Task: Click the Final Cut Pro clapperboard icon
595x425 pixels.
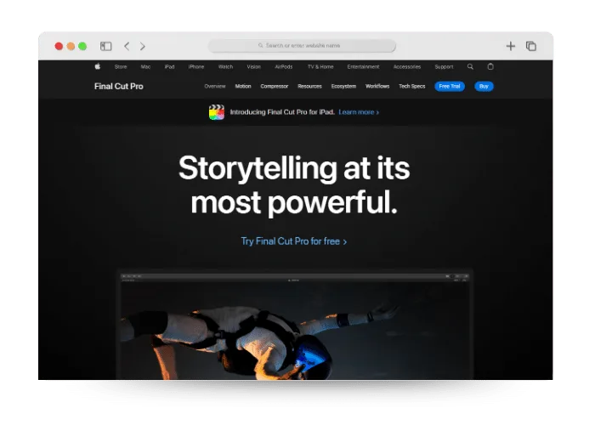Action: pos(217,112)
